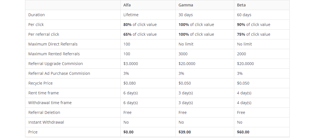333x139 pixels.
Task: Select the $0.080 recycle price cell
Action: click(x=130, y=83)
